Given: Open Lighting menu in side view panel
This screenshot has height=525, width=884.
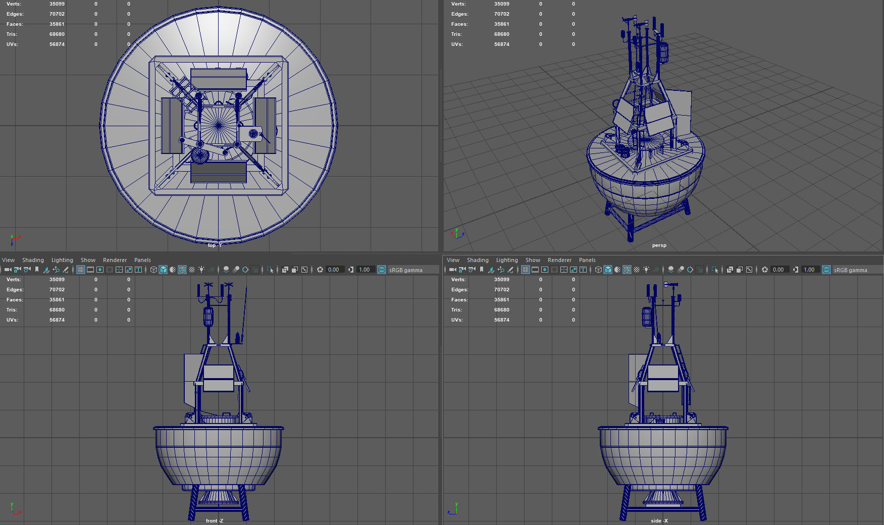Looking at the screenshot, I should [507, 260].
